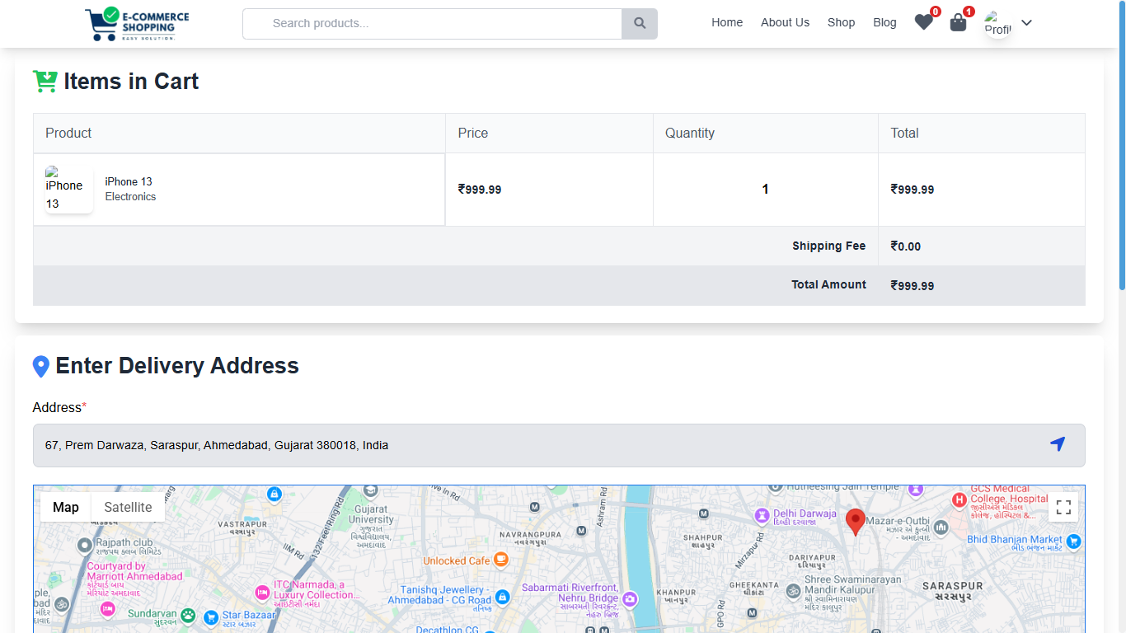Click the Tanishq Jewellery map marker
This screenshot has width=1126, height=633.
tap(502, 597)
